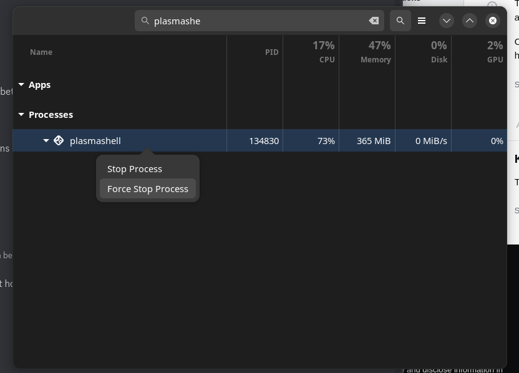
Task: Click the search field containing plasmashe
Action: tap(259, 21)
